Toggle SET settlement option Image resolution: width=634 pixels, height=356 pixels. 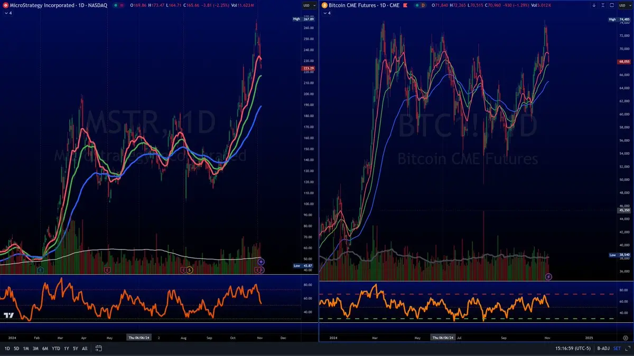(618, 349)
